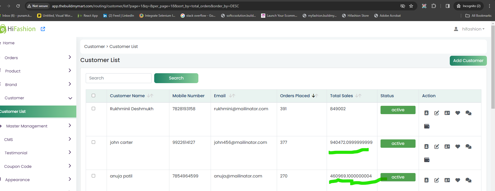Screen dimensions: 495x191
Task: Open Chrome side panel icon
Action: click(447, 6)
